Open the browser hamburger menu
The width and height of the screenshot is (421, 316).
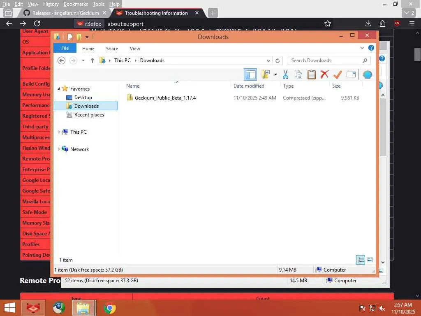click(412, 23)
